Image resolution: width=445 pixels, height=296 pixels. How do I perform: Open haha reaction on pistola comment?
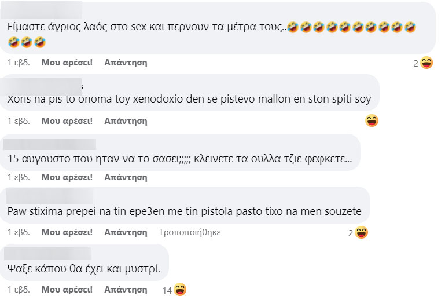point(361,233)
